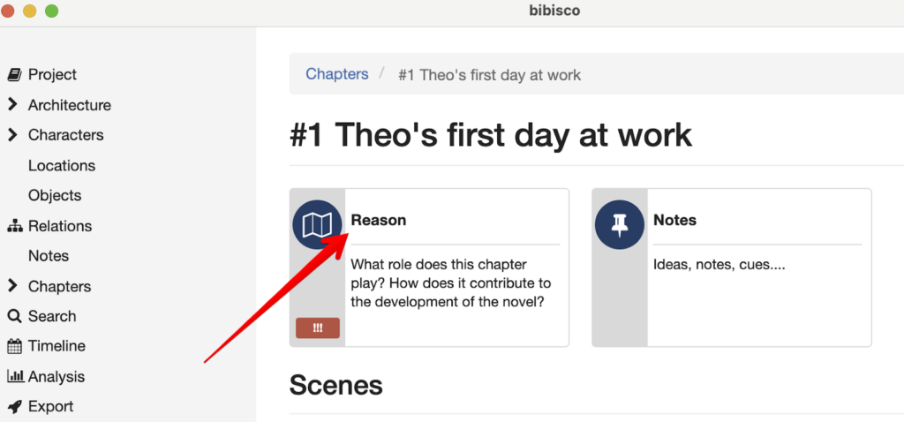Click the Reason card map icon
Image resolution: width=904 pixels, height=422 pixels.
click(317, 225)
